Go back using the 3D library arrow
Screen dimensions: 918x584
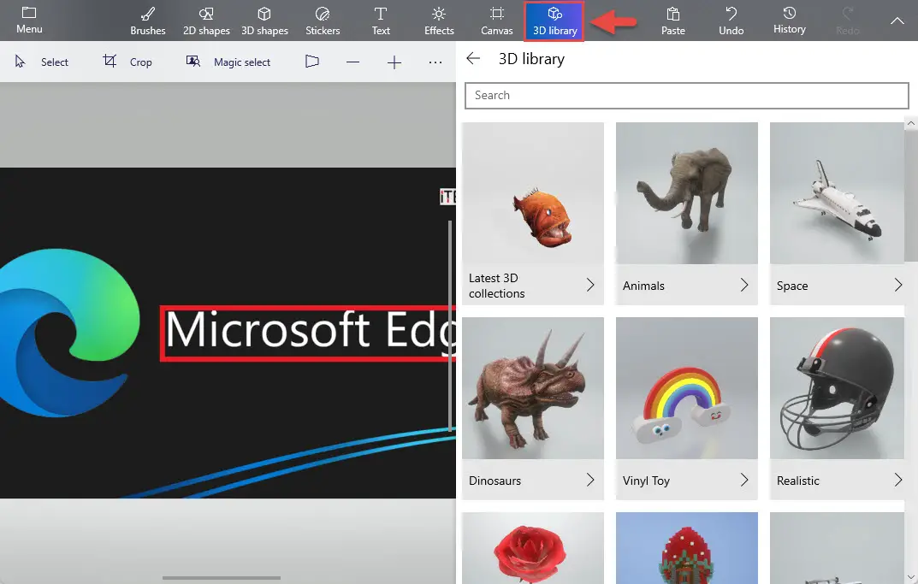(473, 58)
